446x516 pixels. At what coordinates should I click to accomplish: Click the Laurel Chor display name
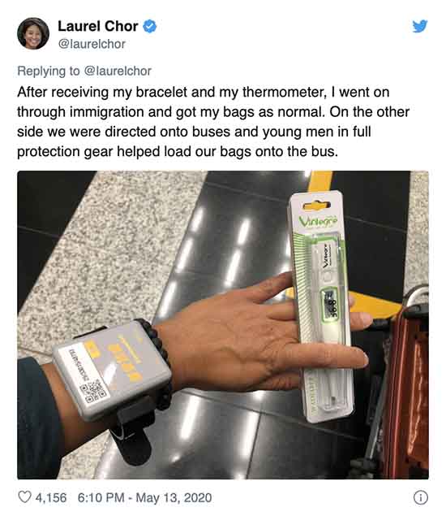point(98,26)
